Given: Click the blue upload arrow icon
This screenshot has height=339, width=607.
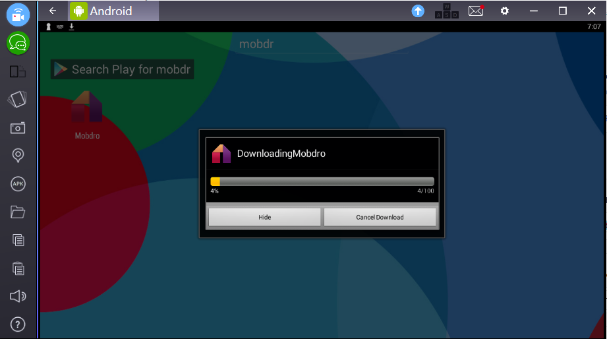Looking at the screenshot, I should click(x=418, y=11).
